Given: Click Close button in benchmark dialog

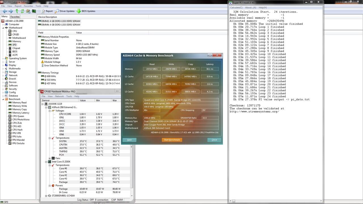Looking at the screenshot, I should tap(214, 140).
